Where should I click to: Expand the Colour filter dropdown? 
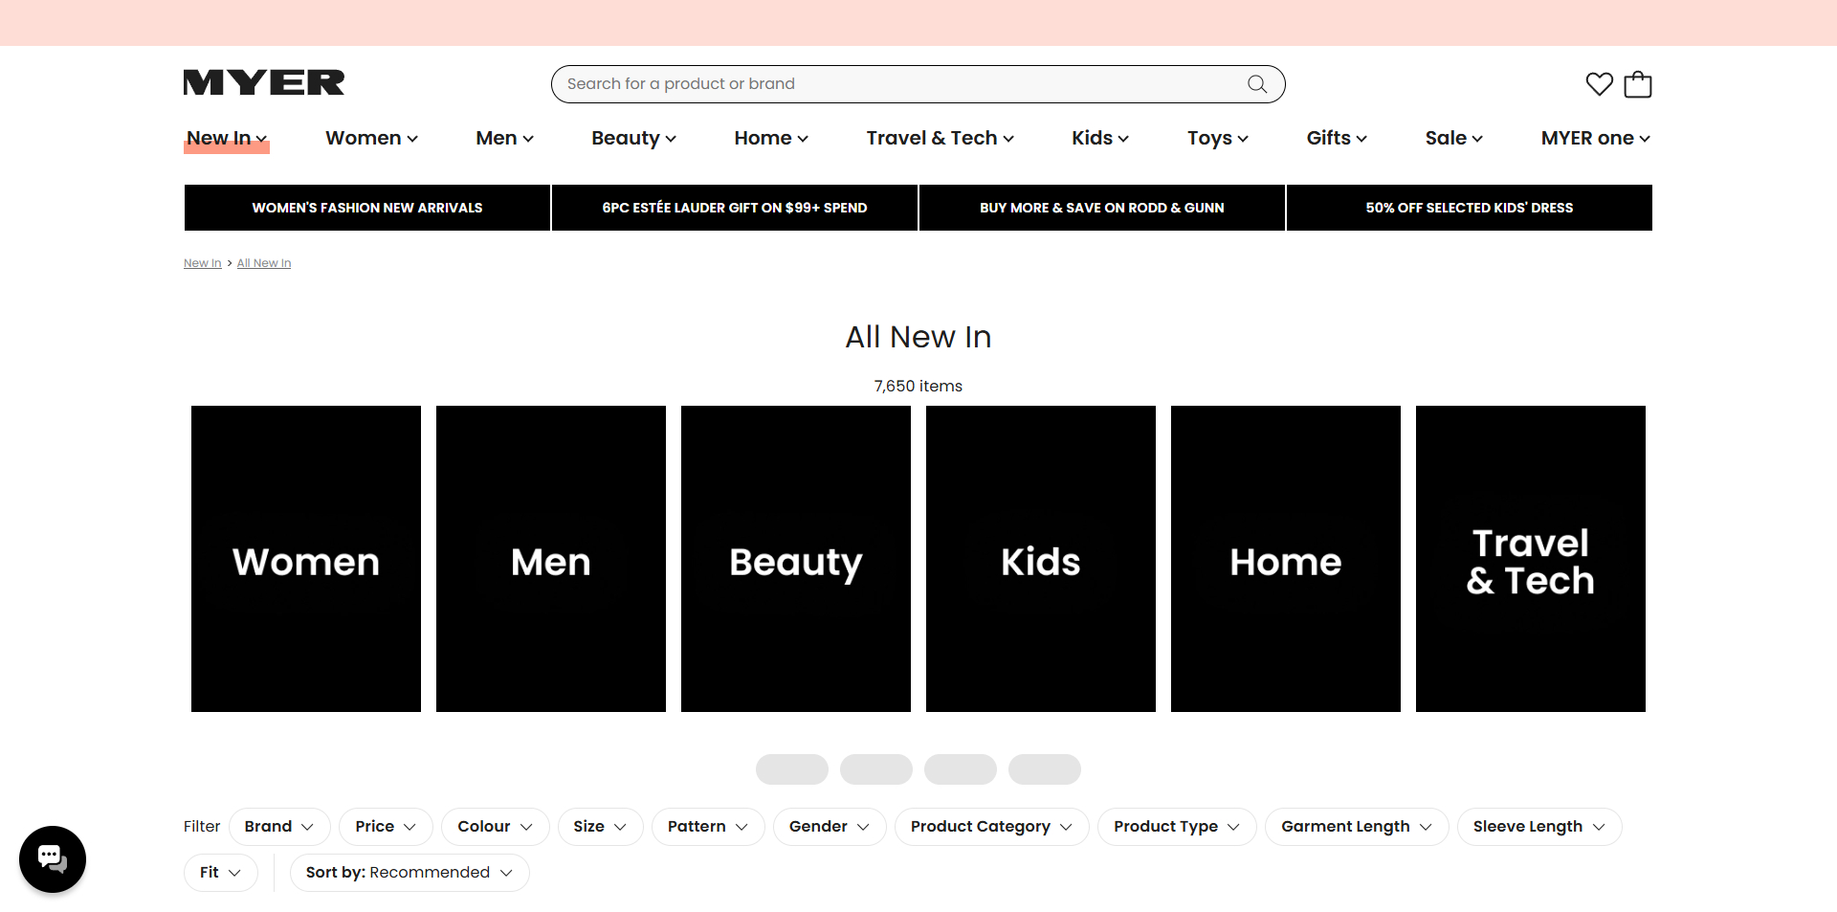tap(496, 827)
